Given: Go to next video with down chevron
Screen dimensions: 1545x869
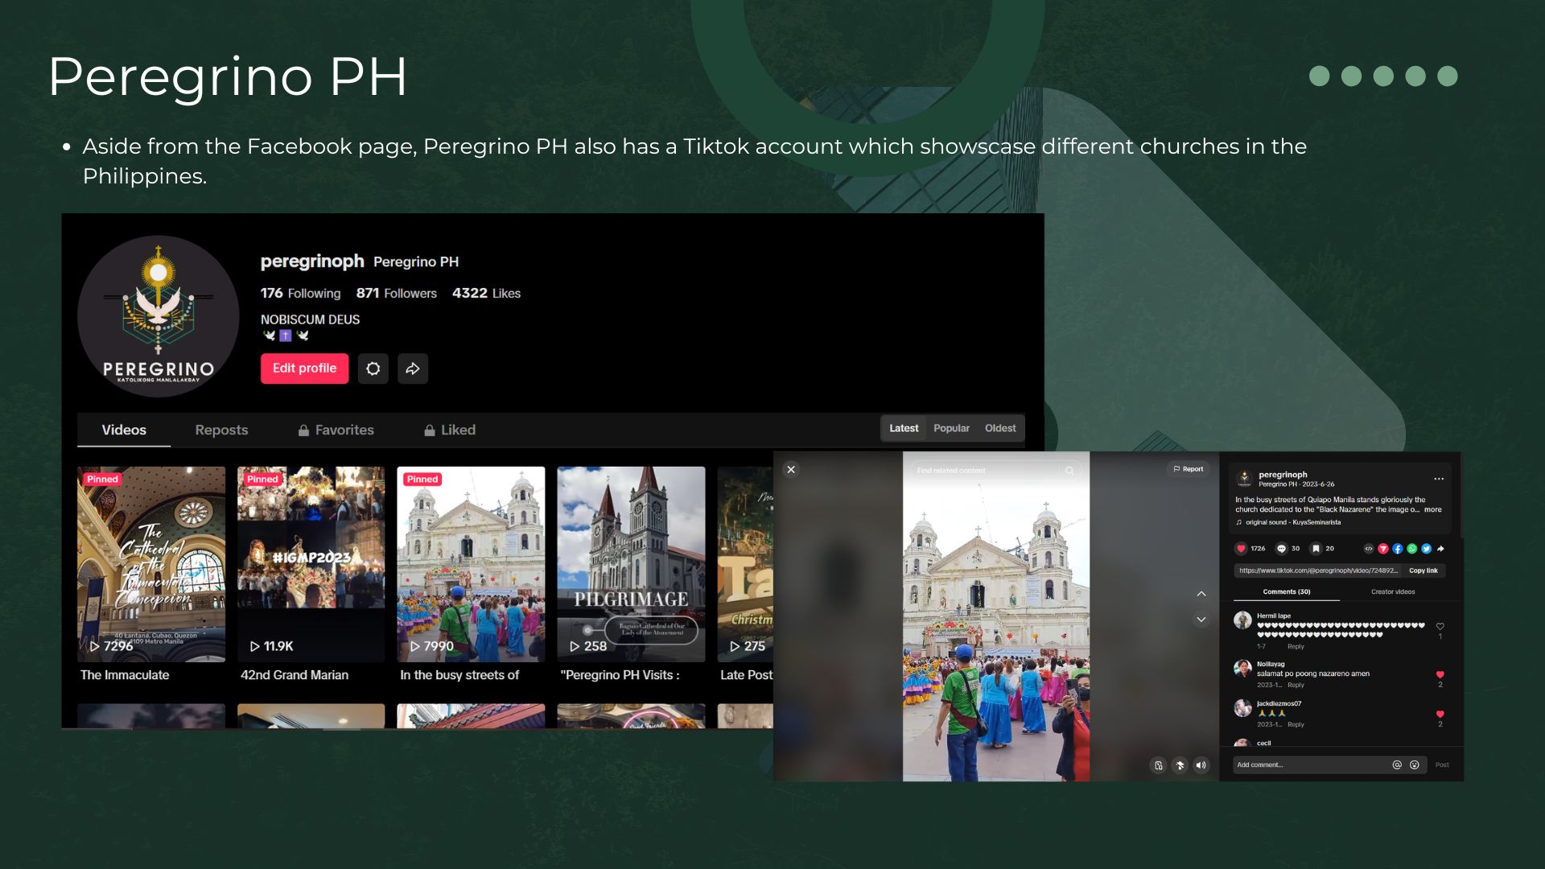Looking at the screenshot, I should pos(1201,620).
